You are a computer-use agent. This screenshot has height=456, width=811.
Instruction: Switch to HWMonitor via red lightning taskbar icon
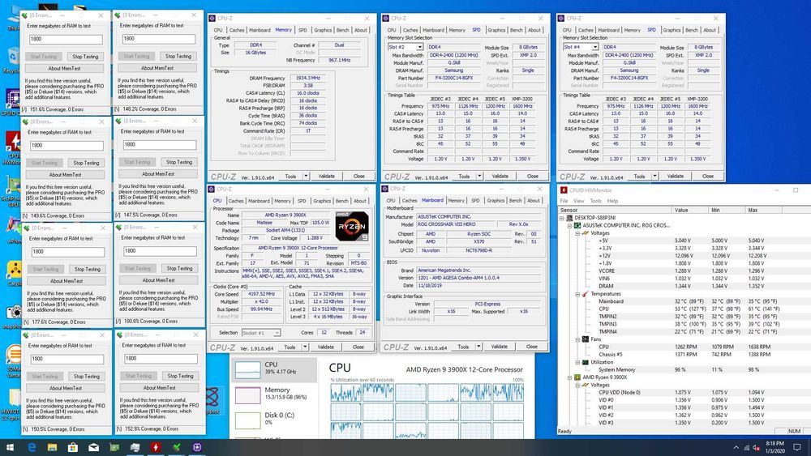click(x=155, y=447)
